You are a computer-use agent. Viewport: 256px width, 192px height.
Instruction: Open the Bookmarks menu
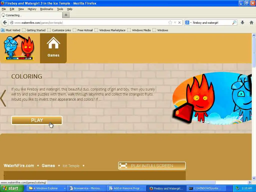pyautogui.click(x=46, y=9)
